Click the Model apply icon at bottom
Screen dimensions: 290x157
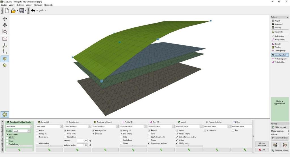click(189, 150)
